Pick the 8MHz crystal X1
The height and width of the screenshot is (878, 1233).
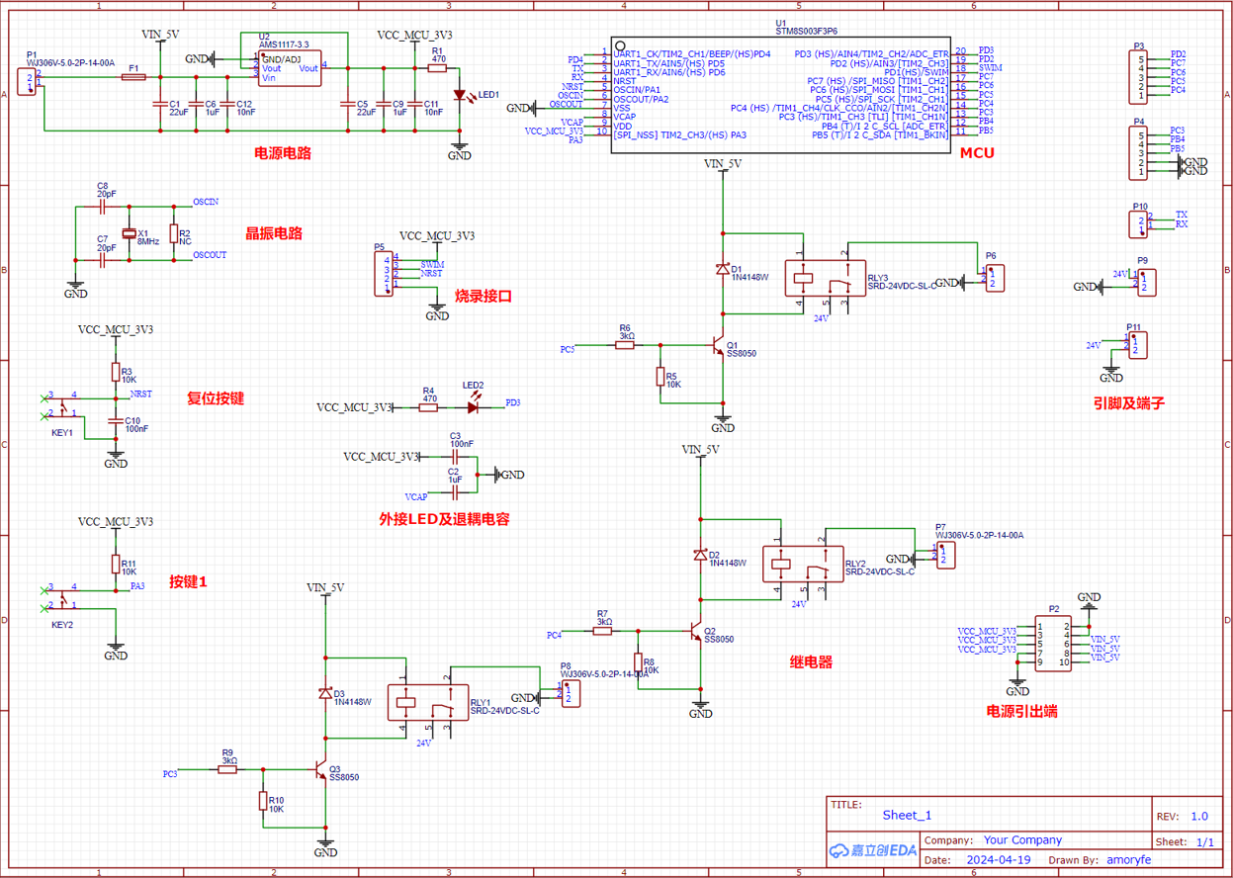click(129, 234)
